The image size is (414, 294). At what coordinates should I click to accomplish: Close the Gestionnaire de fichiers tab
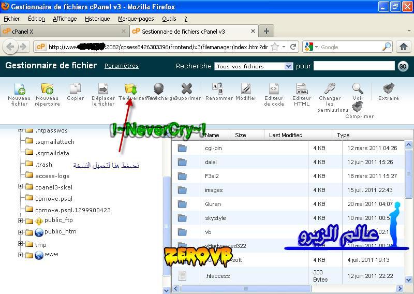pos(253,31)
